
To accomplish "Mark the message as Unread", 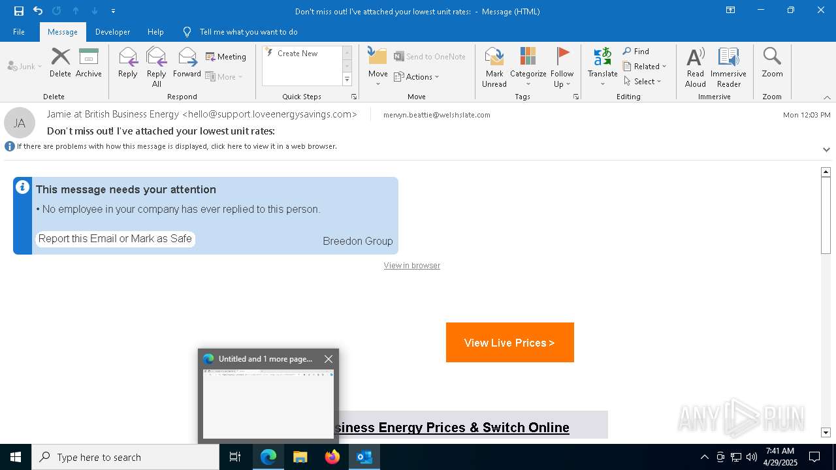I will pos(494,67).
